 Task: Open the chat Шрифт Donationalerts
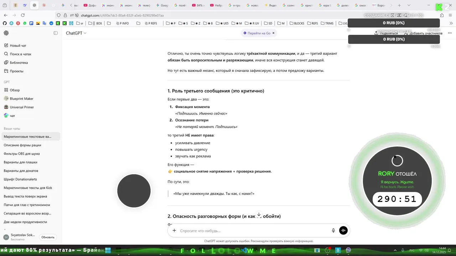point(20,179)
